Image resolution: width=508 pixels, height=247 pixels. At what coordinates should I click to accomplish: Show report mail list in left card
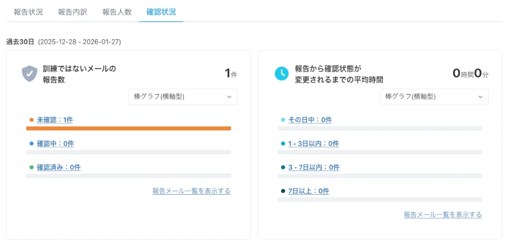[191, 191]
